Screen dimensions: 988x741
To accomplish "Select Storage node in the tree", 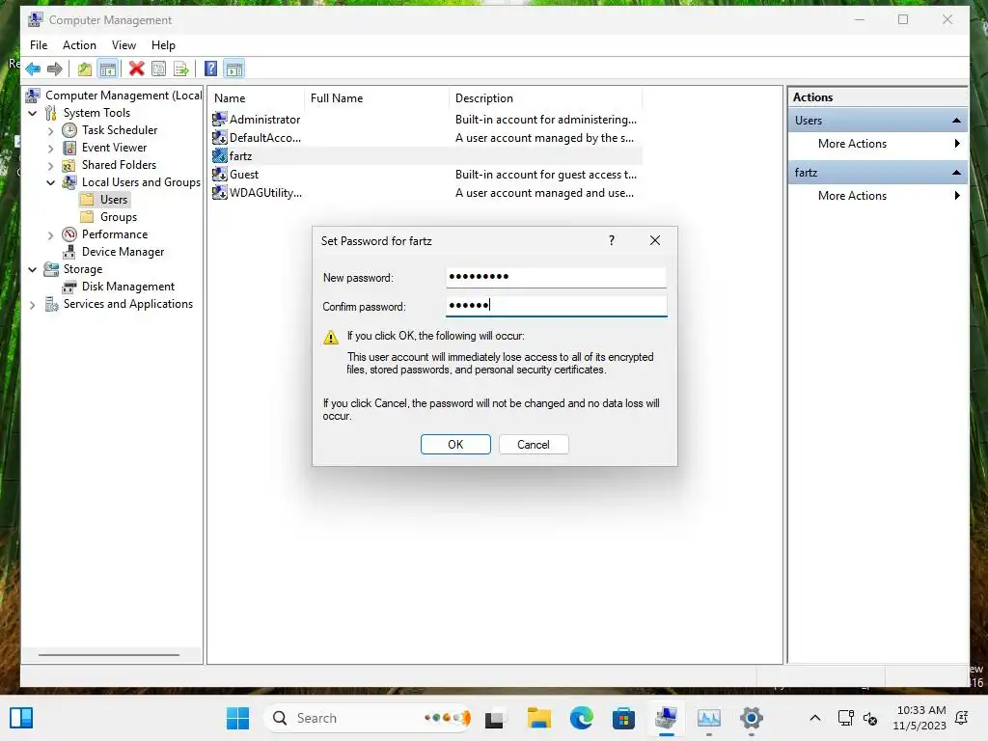I will point(83,269).
